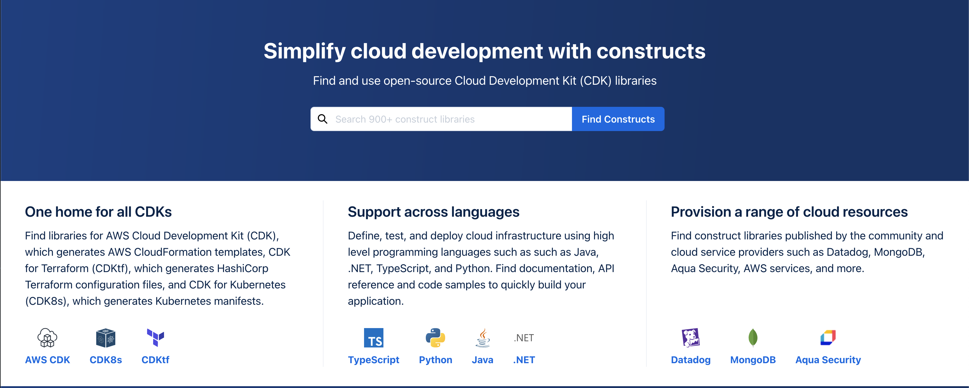Screen dimensions: 969x388
Task: Select the Python language icon
Action: [435, 338]
